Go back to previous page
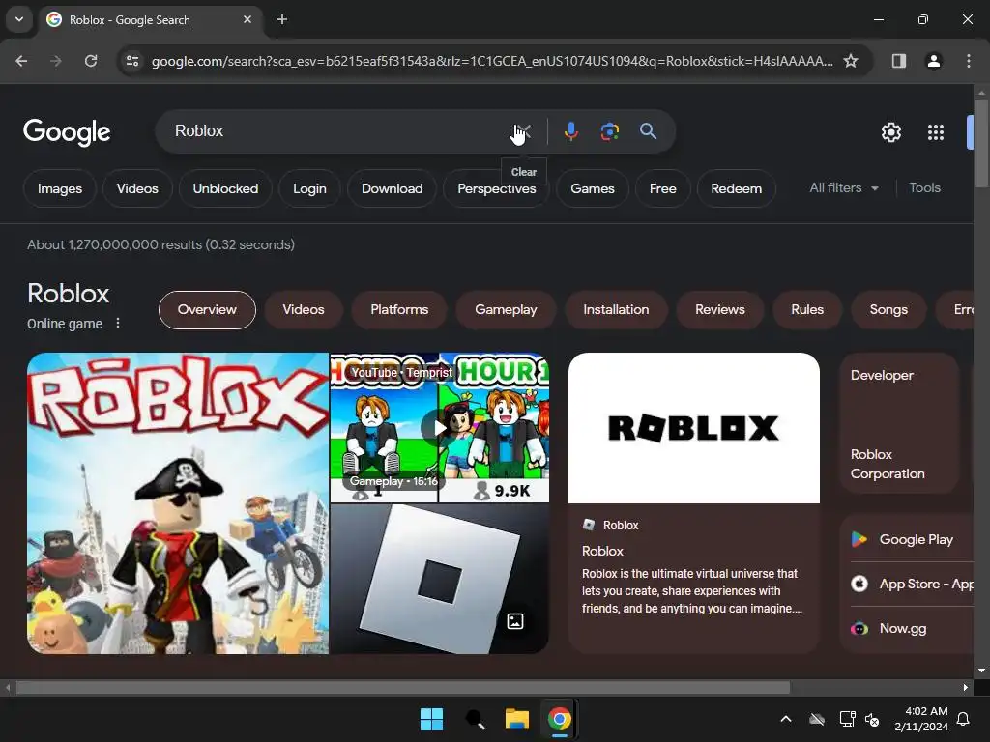Screen dimensions: 990x742 coord(21,61)
